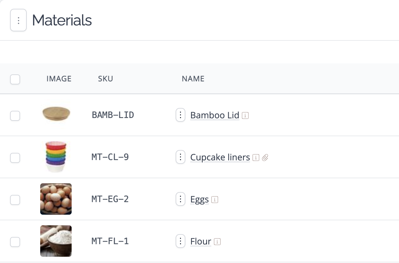Image resolution: width=399 pixels, height=263 pixels.
Task: Click the Eggs image thumbnail
Action: click(x=56, y=199)
